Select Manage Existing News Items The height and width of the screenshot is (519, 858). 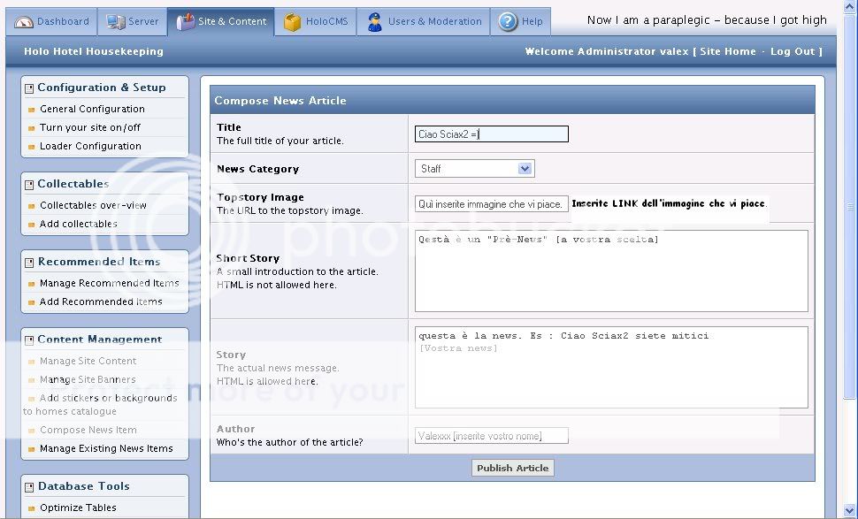(x=106, y=448)
